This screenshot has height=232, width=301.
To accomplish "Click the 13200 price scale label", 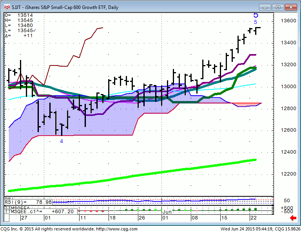I will 288,65.
